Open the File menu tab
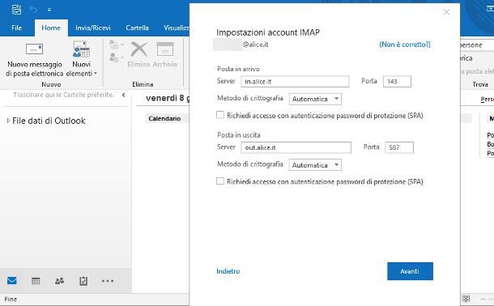The width and height of the screenshot is (494, 306). point(17,28)
